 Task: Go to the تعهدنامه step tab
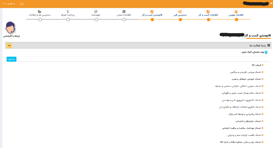point(96,15)
